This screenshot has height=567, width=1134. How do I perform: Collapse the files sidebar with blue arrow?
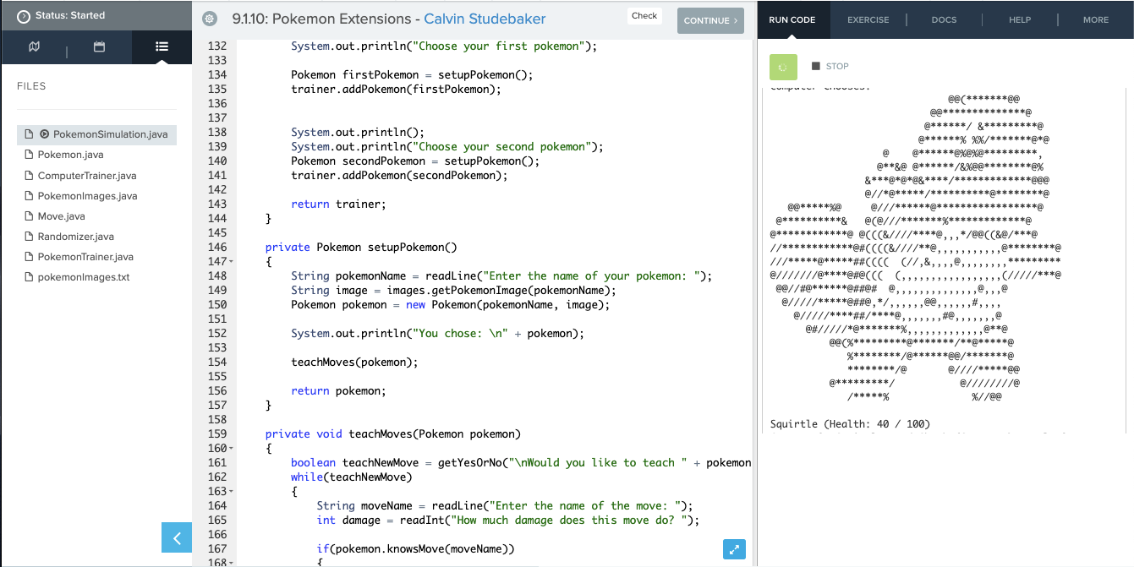point(176,537)
